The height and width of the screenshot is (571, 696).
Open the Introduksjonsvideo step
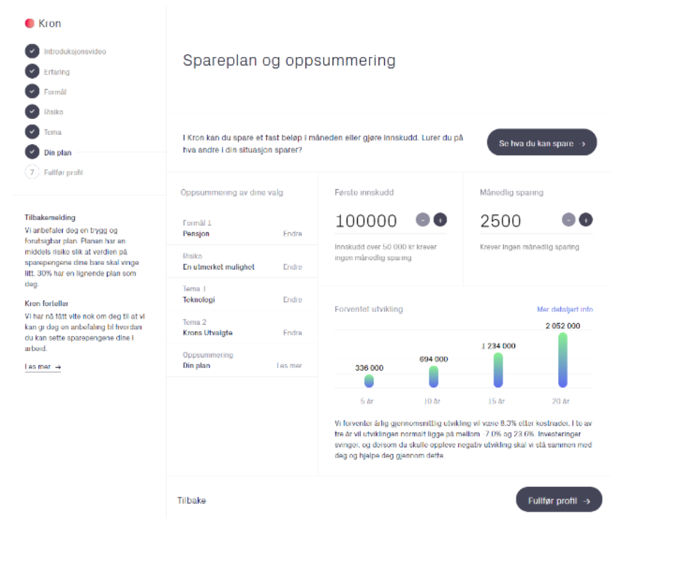tap(75, 51)
